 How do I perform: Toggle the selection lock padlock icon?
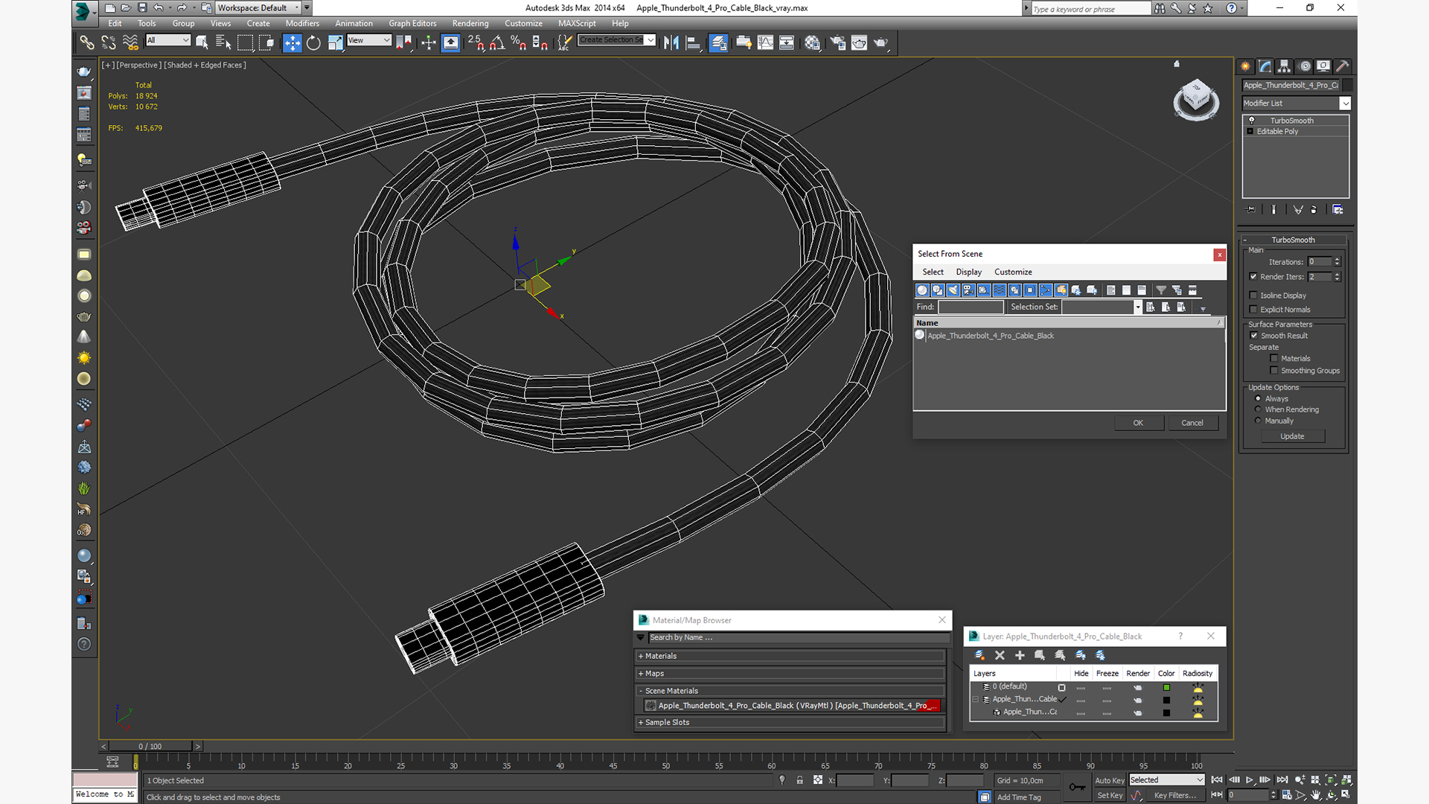pyautogui.click(x=799, y=780)
